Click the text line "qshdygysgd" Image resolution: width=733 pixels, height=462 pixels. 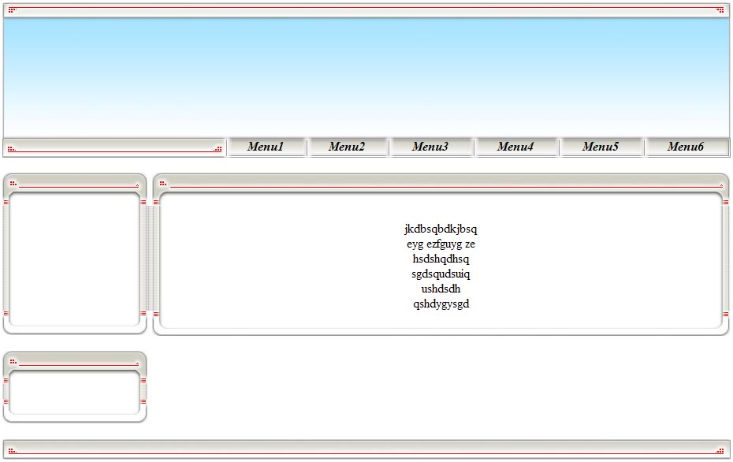(441, 304)
